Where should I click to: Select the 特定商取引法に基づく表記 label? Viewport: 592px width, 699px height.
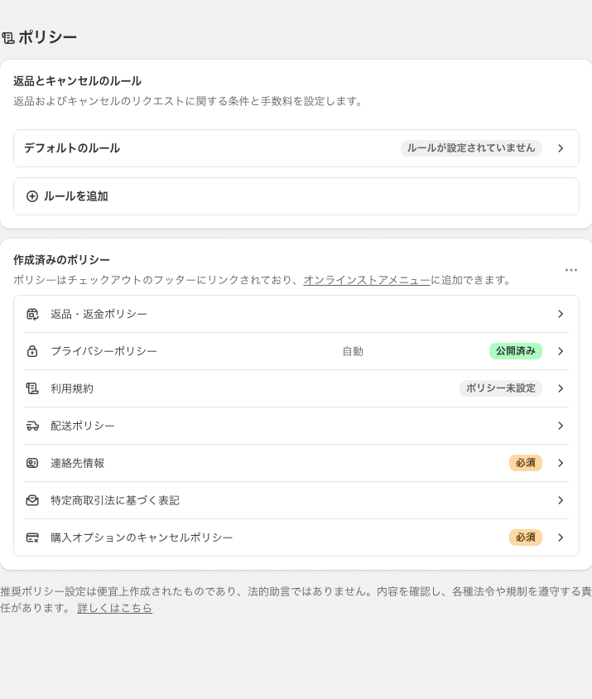click(x=114, y=500)
